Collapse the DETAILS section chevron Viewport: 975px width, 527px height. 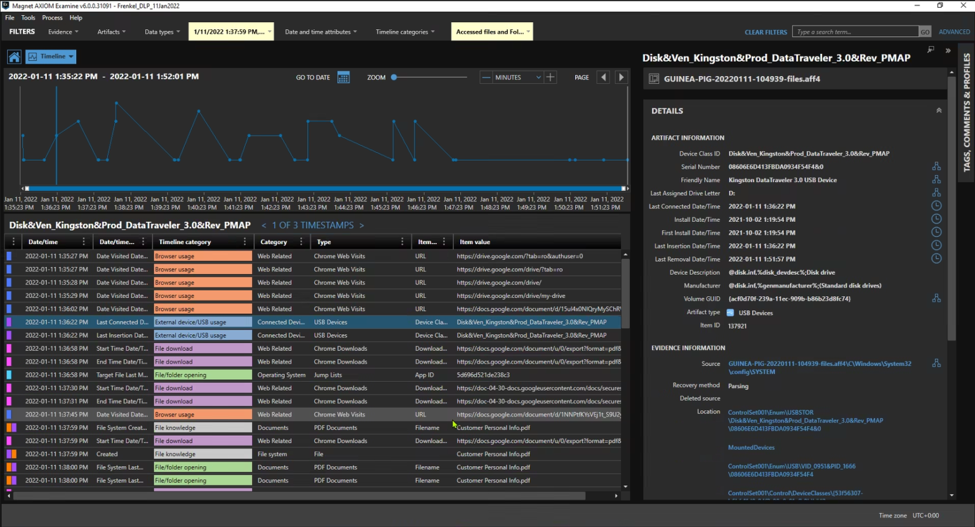939,110
